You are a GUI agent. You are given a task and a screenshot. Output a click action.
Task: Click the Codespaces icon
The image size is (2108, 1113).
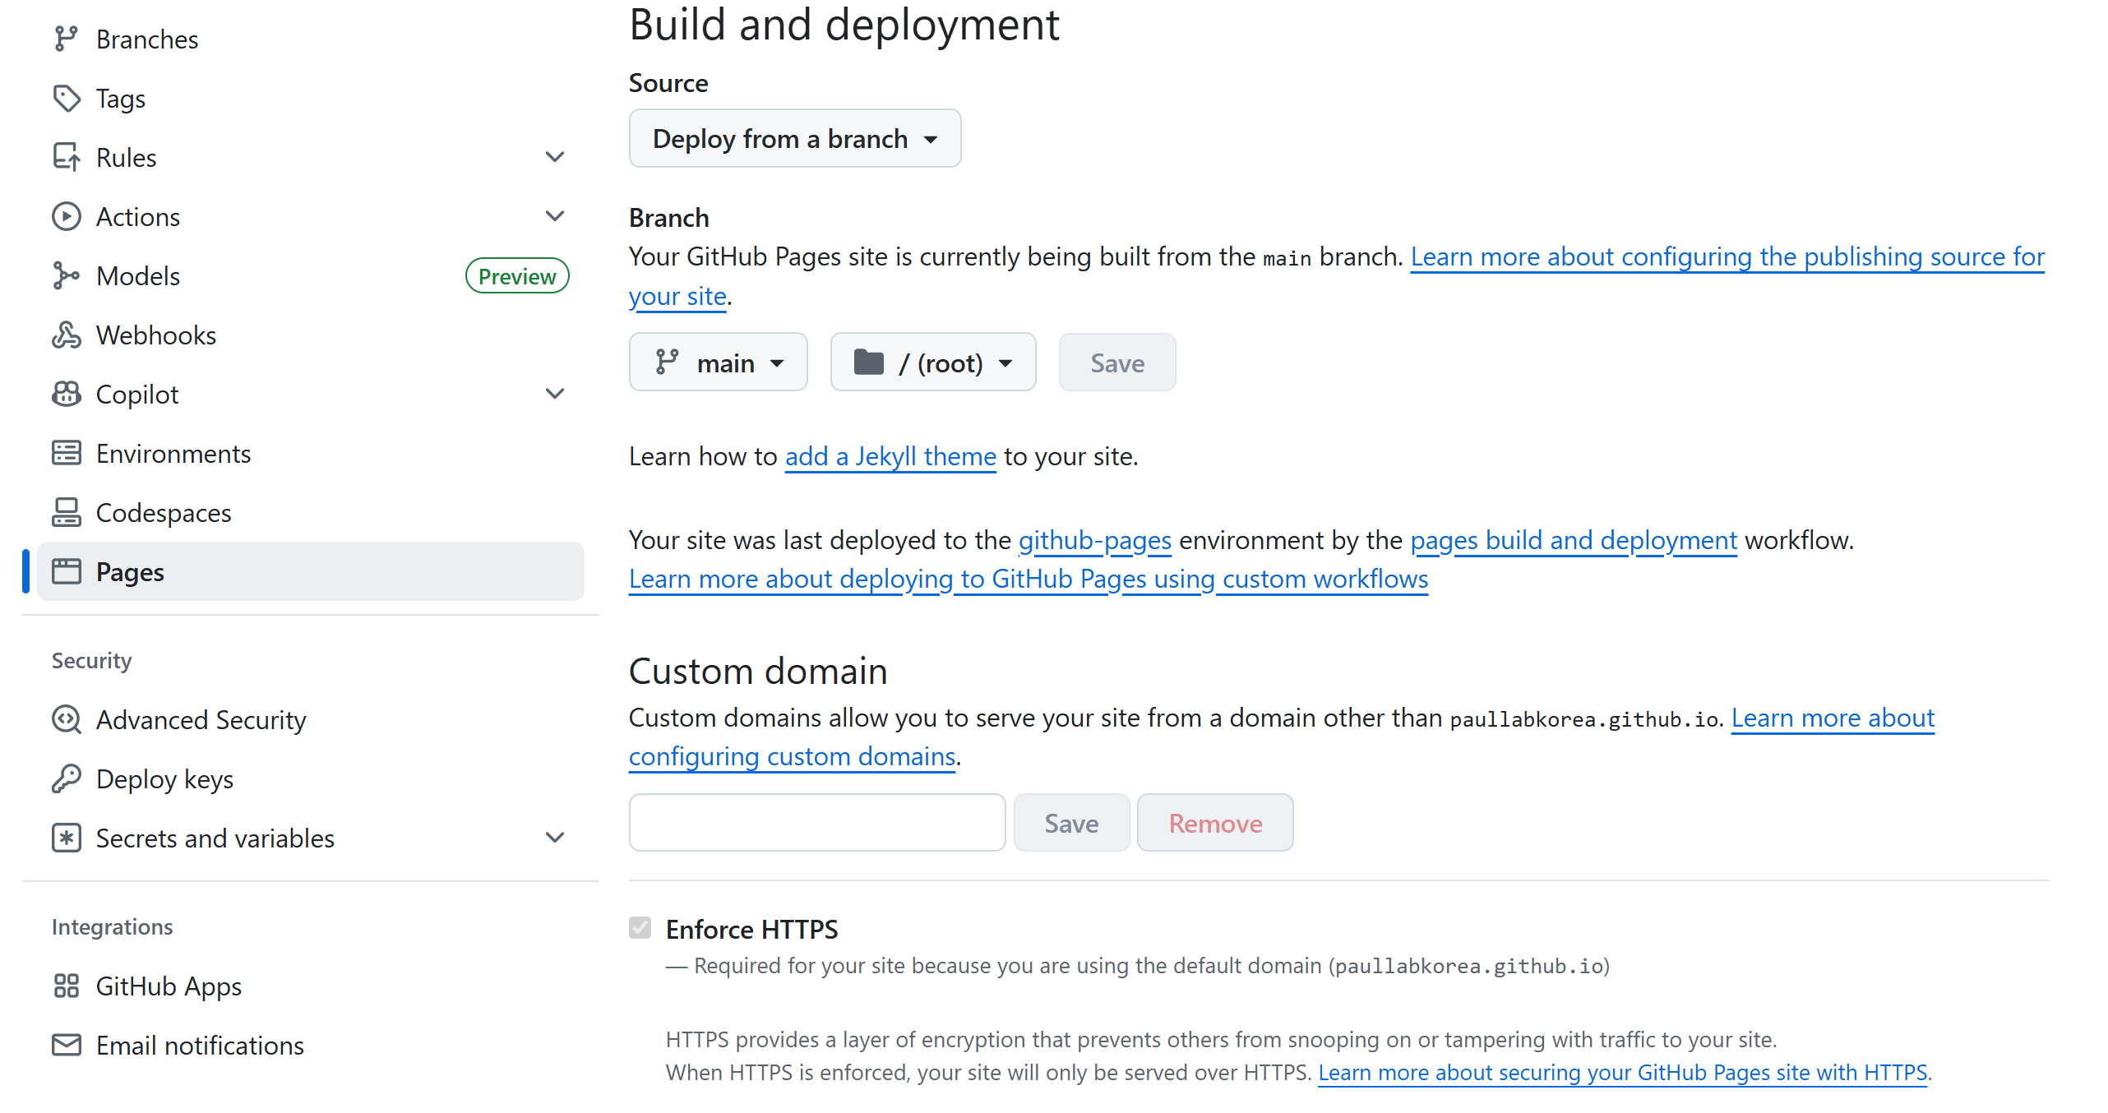pyautogui.click(x=66, y=512)
